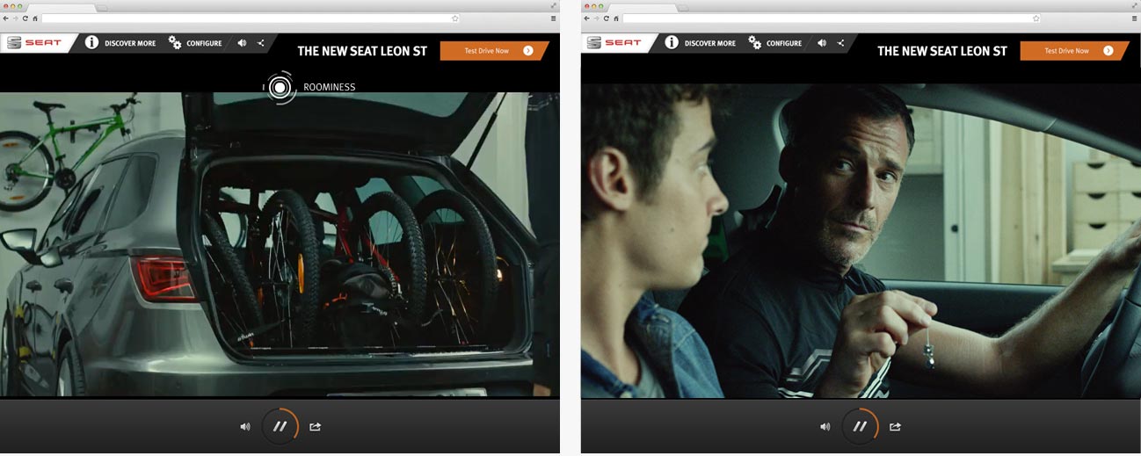1141x456 pixels.
Task: Open Discover More in father-and-son window
Action: pyautogui.click(x=701, y=43)
